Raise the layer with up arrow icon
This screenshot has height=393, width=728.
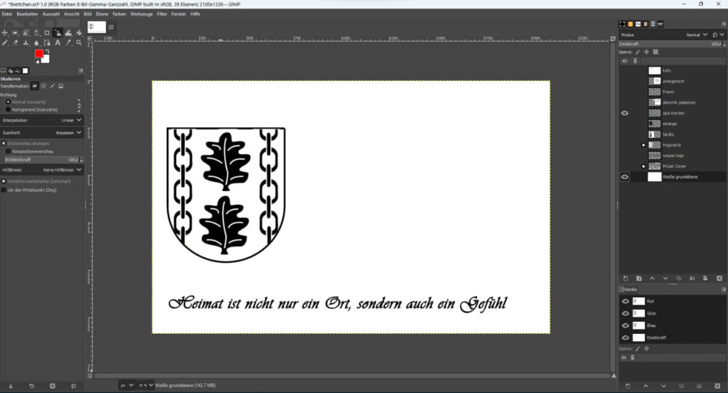pos(653,278)
